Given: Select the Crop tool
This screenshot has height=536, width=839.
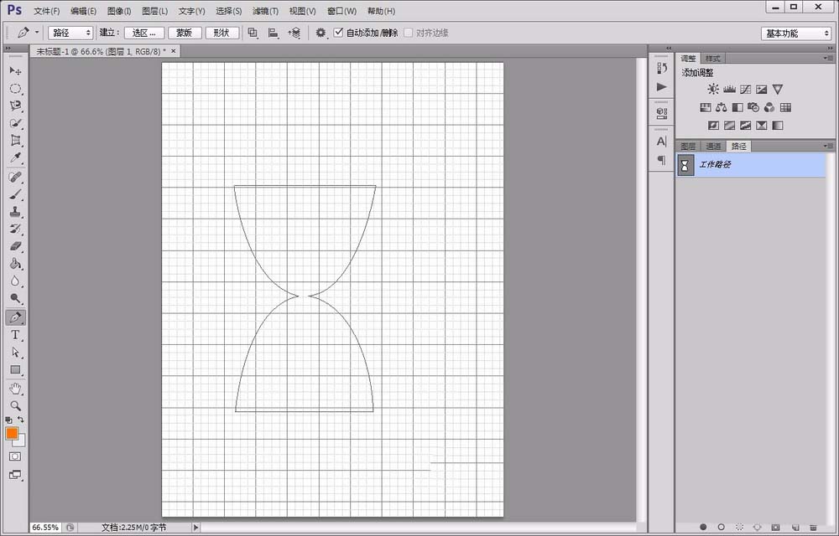Looking at the screenshot, I should (15, 141).
